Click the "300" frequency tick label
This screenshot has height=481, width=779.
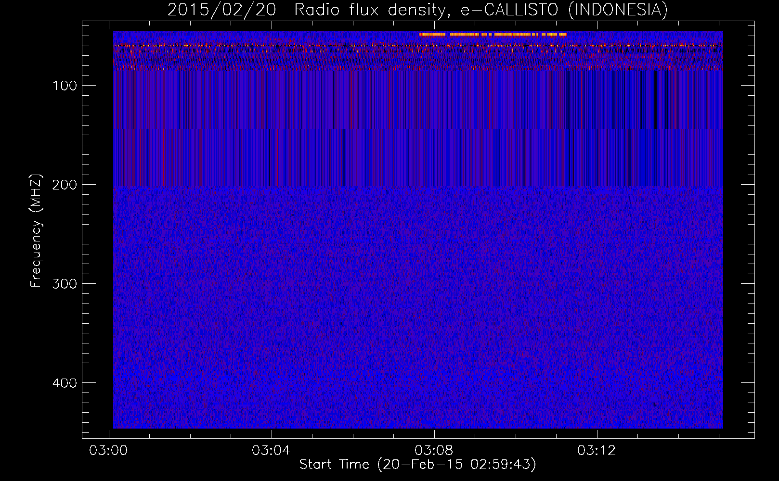[65, 284]
